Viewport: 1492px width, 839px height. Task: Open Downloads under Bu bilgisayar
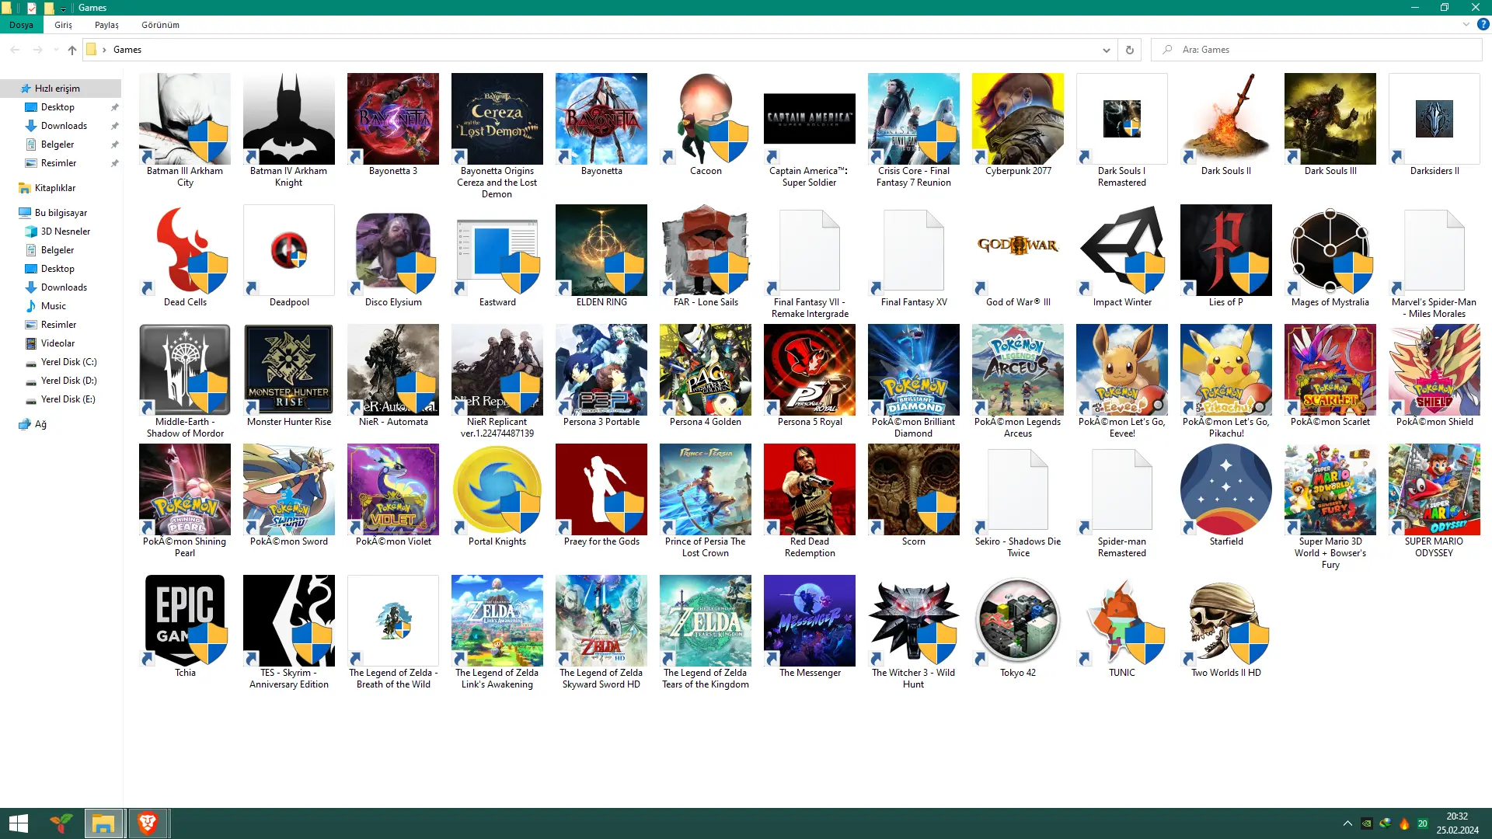click(x=61, y=287)
